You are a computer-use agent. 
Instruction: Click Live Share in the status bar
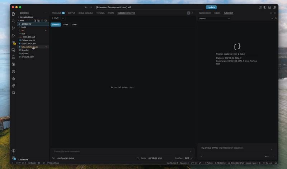[x=53, y=163]
